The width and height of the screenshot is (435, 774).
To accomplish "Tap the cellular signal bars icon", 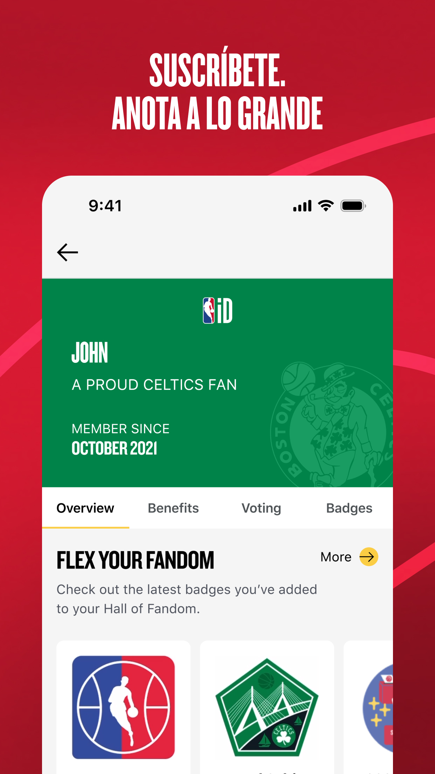I will pos(302,206).
